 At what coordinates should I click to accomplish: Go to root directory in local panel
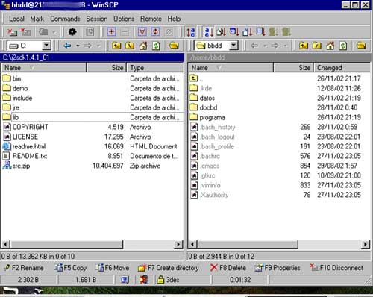(130, 46)
